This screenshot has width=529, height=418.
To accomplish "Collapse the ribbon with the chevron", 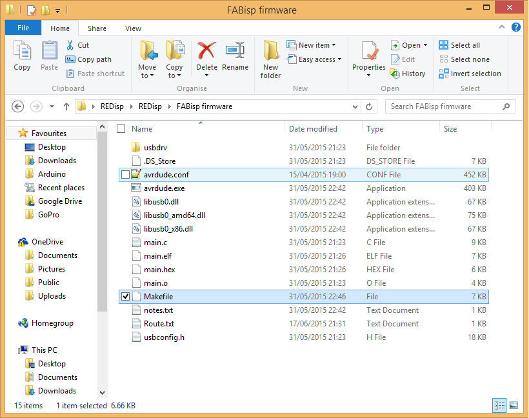I will [x=502, y=27].
